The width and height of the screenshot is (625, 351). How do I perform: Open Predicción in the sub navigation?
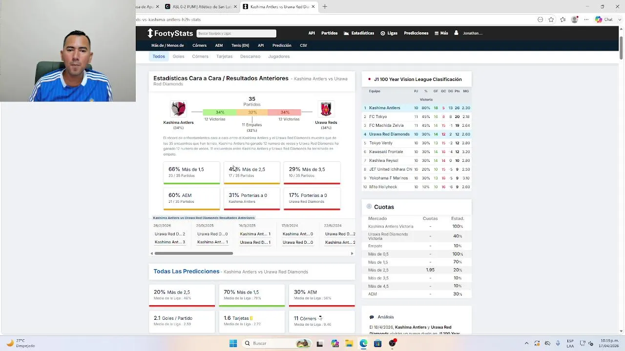[282, 45]
